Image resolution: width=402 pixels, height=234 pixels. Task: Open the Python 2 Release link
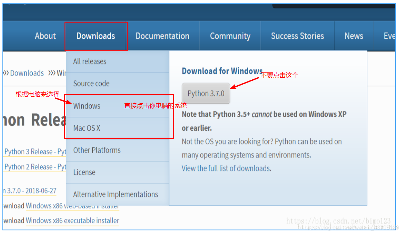coord(35,167)
